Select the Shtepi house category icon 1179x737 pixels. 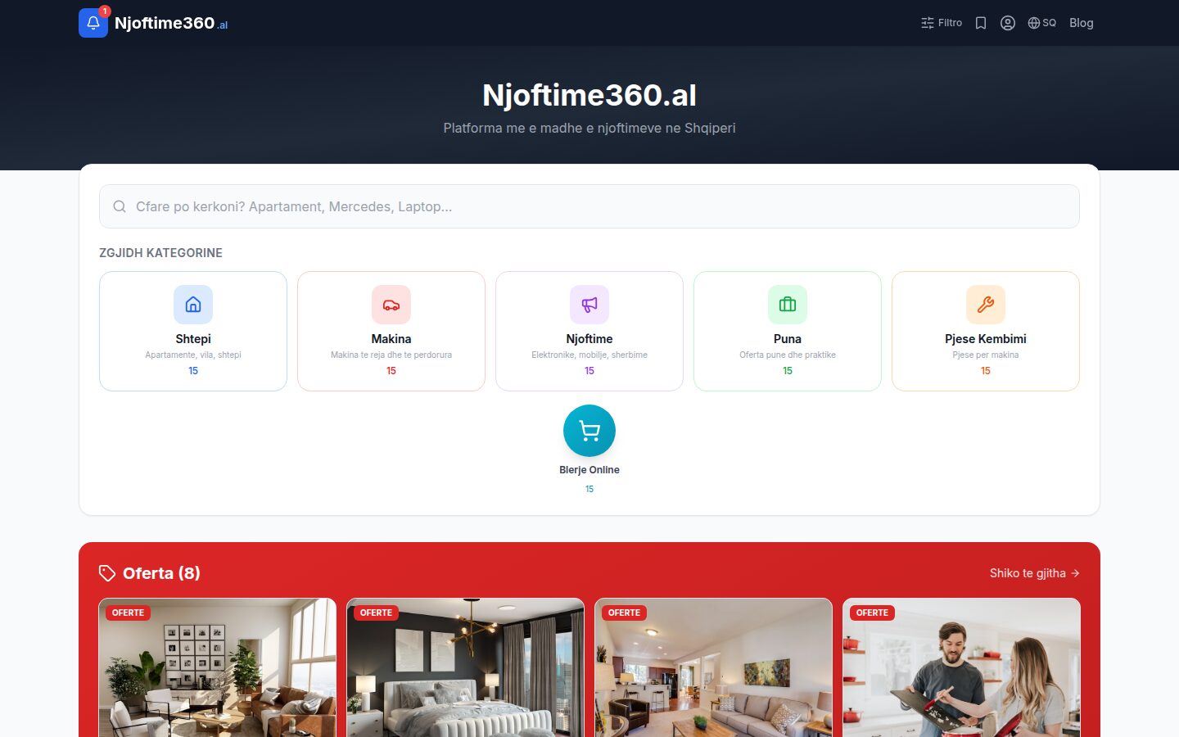[x=193, y=305]
